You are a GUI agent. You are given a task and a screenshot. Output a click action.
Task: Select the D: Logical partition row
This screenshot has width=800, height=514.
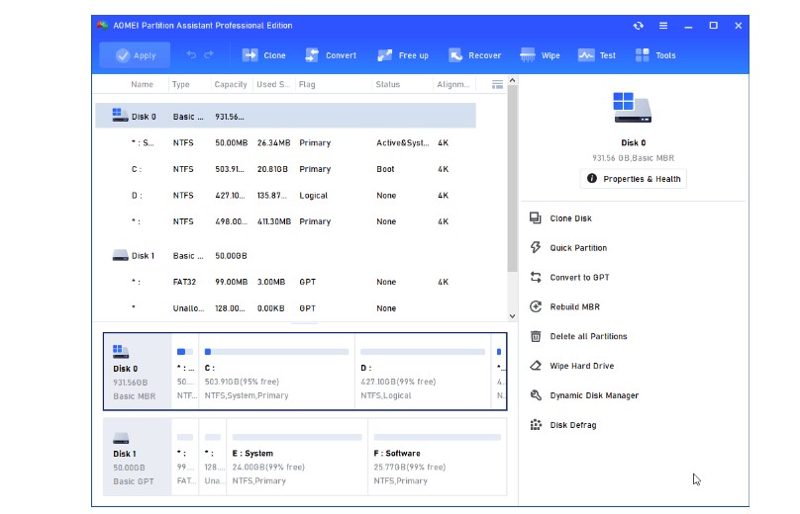(x=286, y=196)
